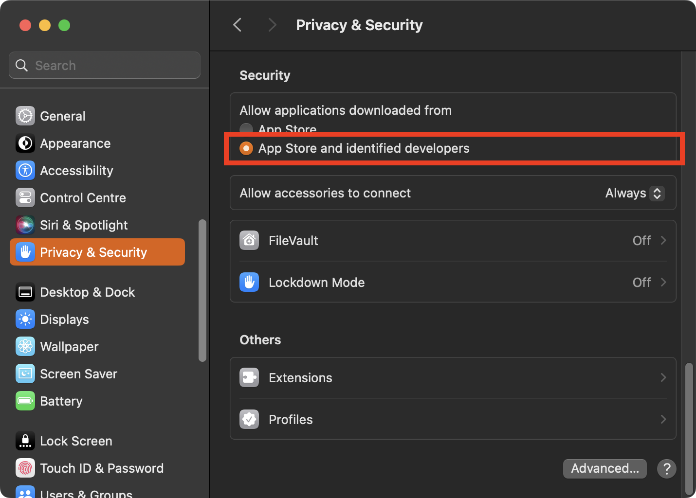Click the Allow applications downloaded from label
Viewport: 696px width, 498px height.
346,110
